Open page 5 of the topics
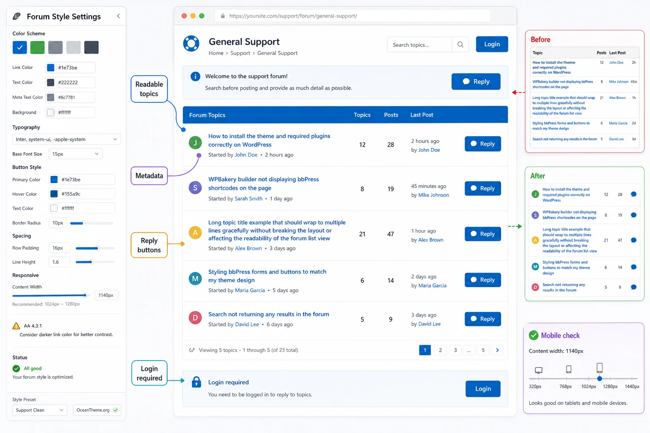The image size is (650, 433). click(x=483, y=350)
